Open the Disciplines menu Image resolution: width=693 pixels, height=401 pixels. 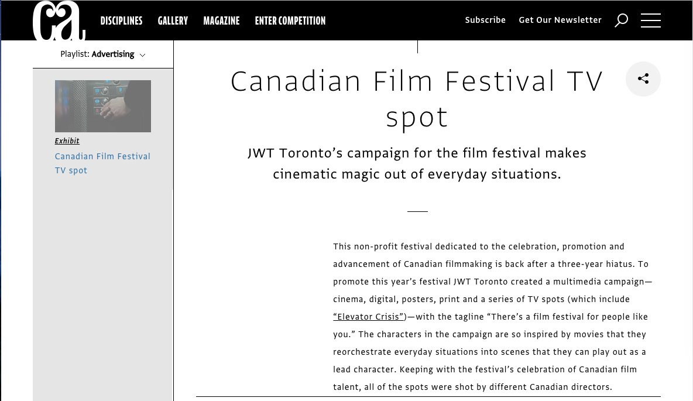point(121,20)
